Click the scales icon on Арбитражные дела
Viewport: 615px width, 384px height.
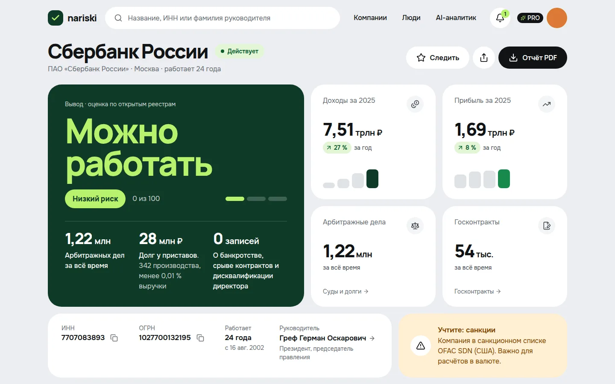(x=415, y=226)
